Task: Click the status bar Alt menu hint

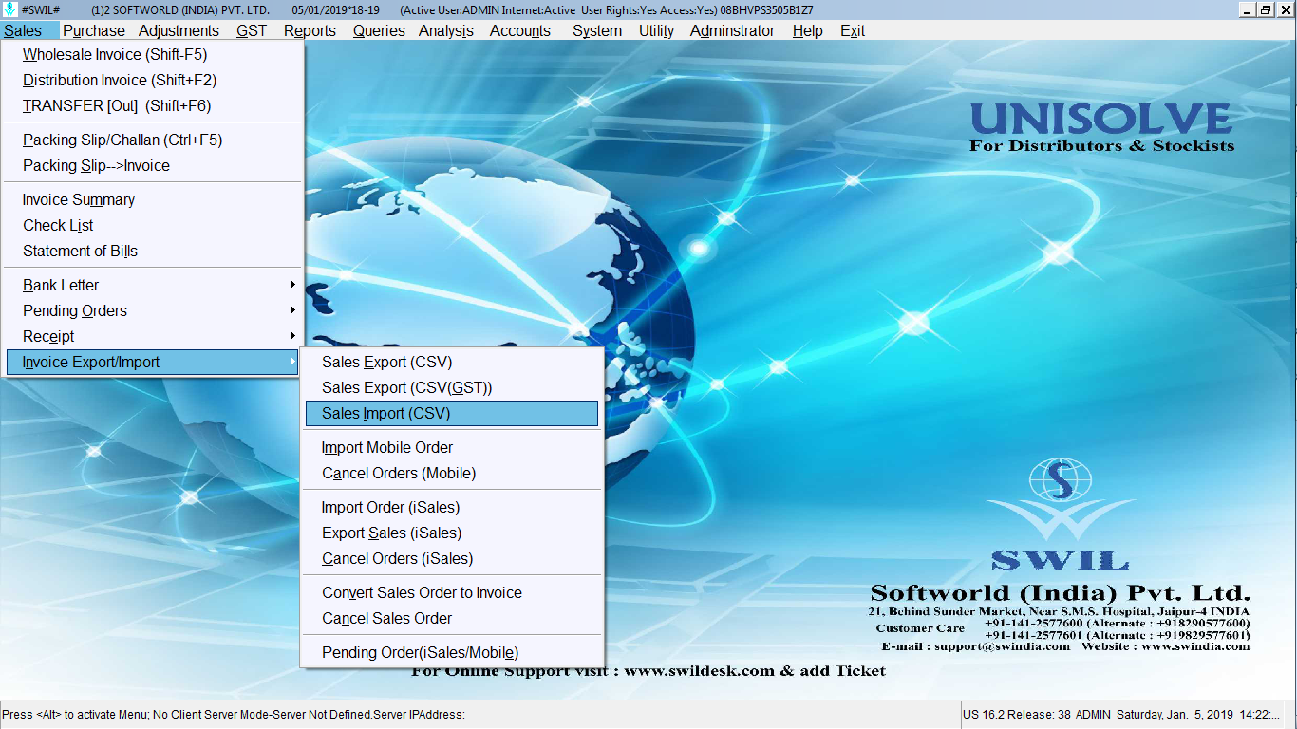Action: (x=234, y=715)
